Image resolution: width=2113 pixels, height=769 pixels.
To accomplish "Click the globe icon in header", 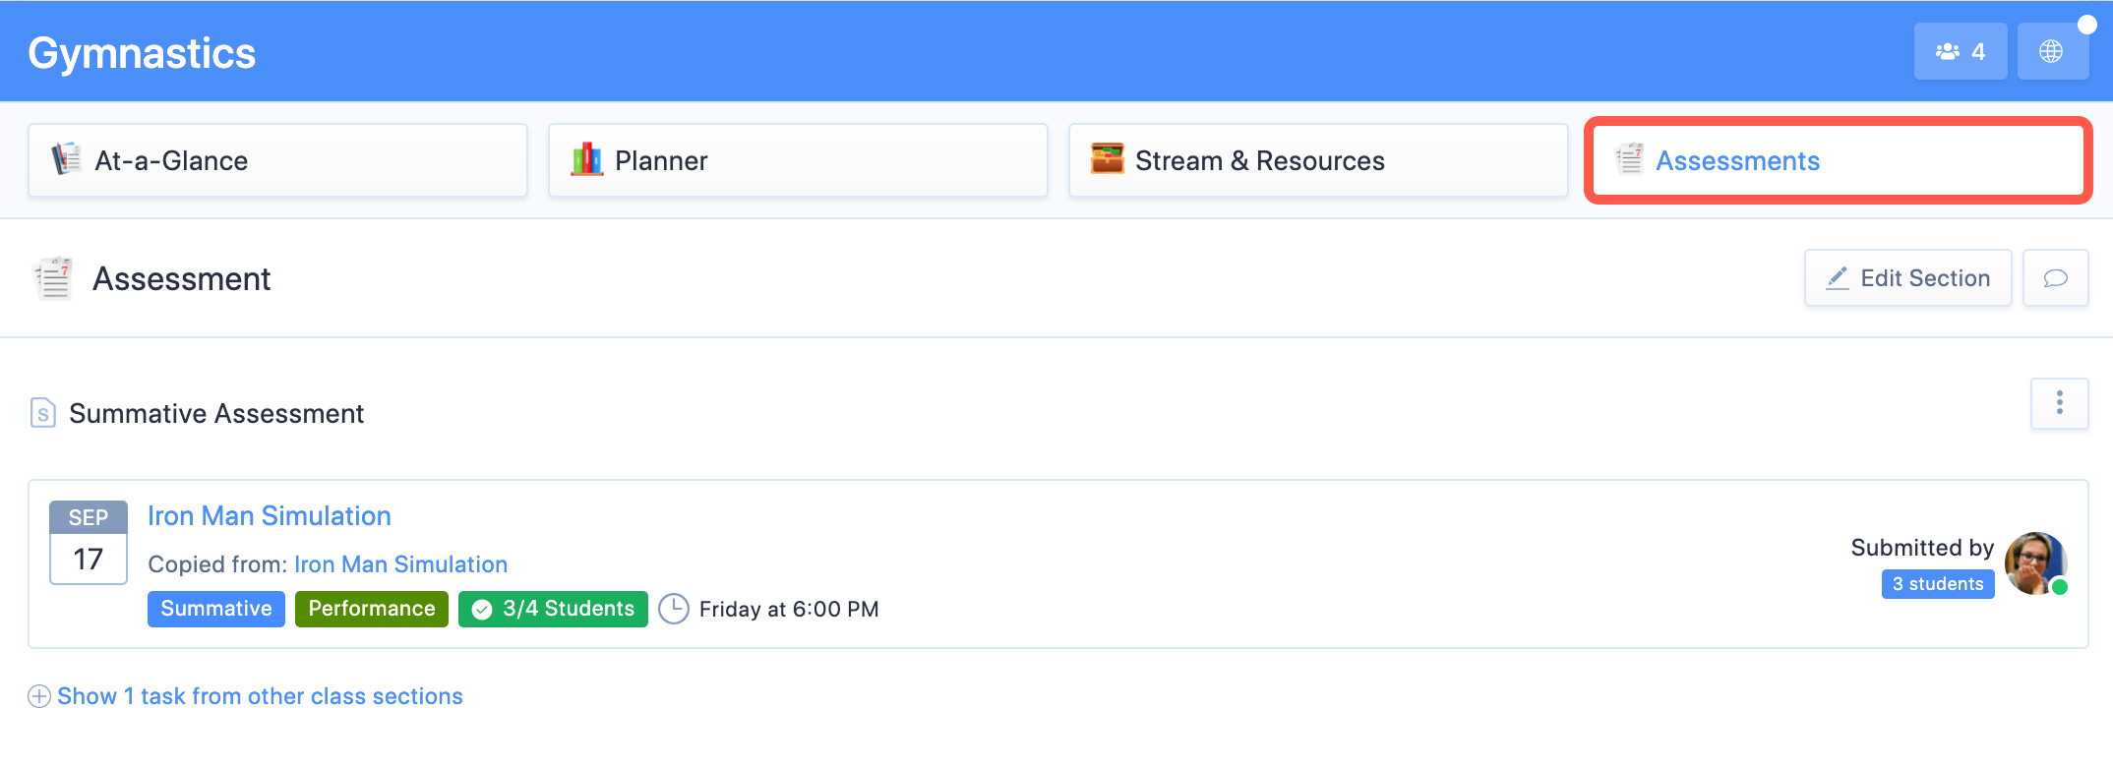I will point(2051,51).
